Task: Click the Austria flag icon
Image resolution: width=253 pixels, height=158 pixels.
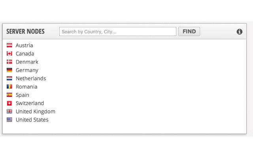Action: [9, 45]
